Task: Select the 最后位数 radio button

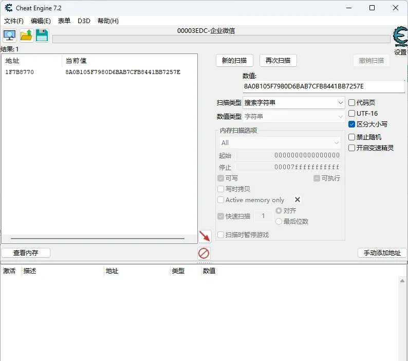Action: (279, 222)
